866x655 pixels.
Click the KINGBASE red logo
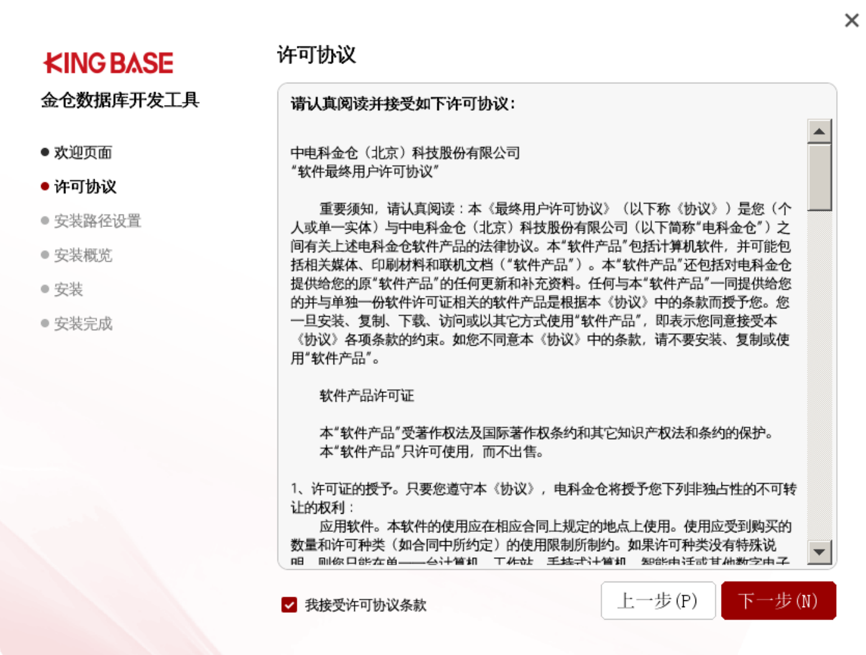point(108,63)
